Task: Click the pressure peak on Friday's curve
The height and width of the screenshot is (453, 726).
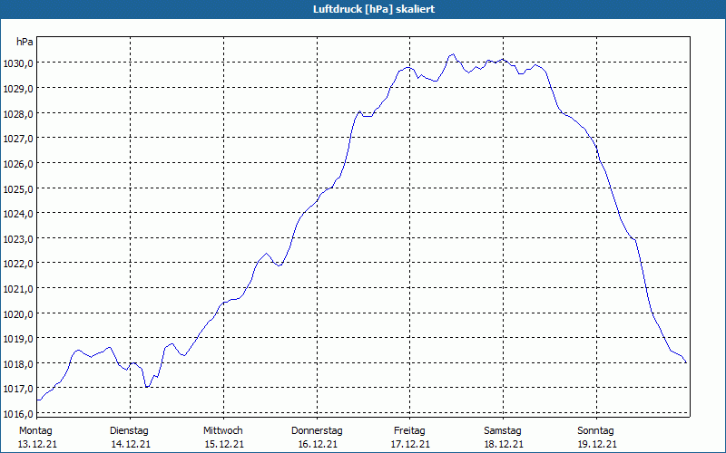Action: (x=452, y=54)
